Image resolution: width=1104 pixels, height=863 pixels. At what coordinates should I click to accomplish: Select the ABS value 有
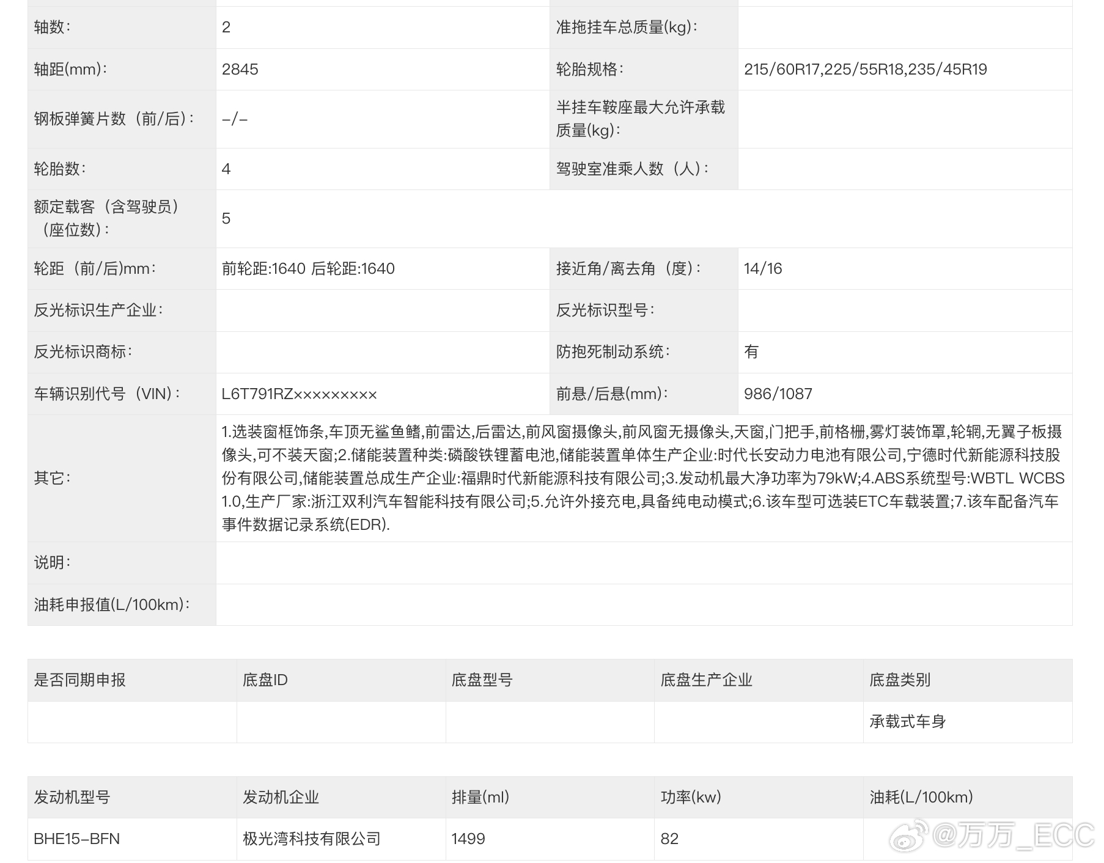(x=751, y=351)
